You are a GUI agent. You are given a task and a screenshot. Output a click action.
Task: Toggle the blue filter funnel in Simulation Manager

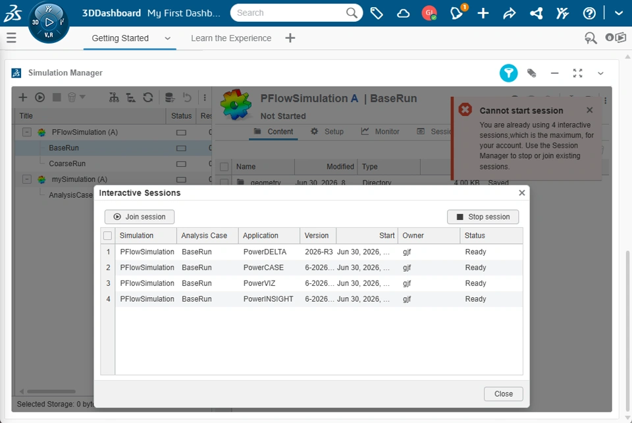tap(508, 73)
